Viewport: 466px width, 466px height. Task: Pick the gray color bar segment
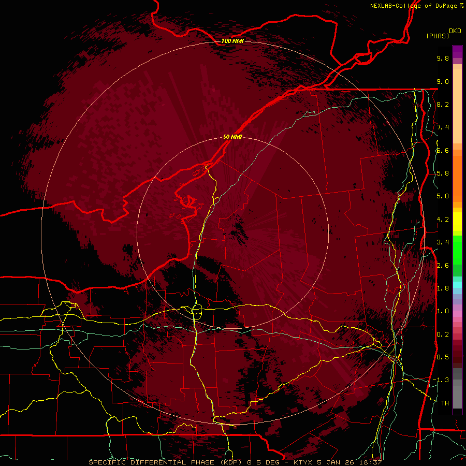pos(457,395)
